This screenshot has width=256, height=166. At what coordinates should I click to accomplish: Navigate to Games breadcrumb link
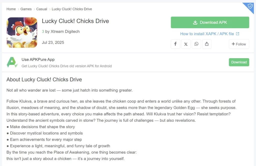pyautogui.click(x=26, y=9)
